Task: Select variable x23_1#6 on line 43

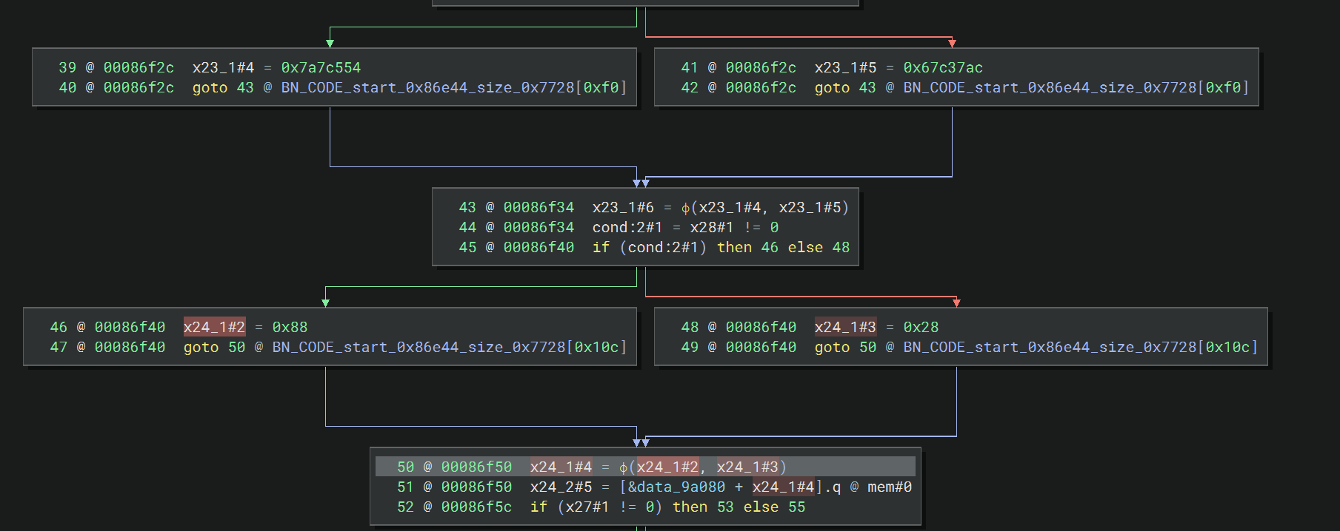Action: (623, 207)
